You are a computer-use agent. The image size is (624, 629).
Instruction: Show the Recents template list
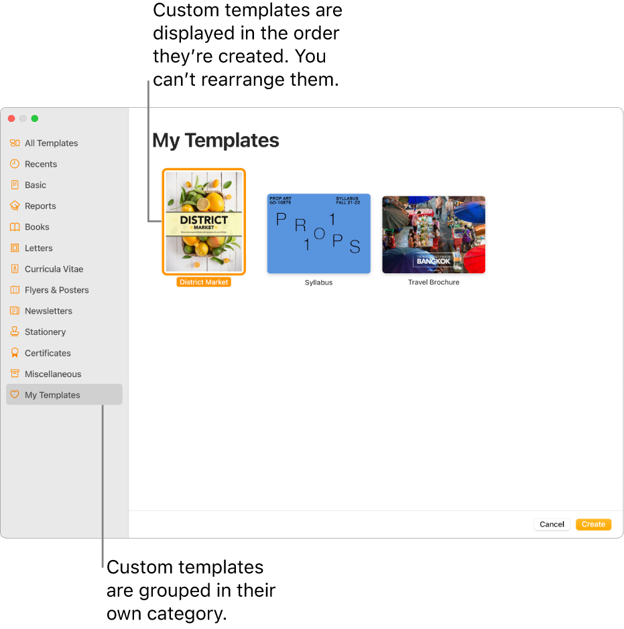point(41,164)
